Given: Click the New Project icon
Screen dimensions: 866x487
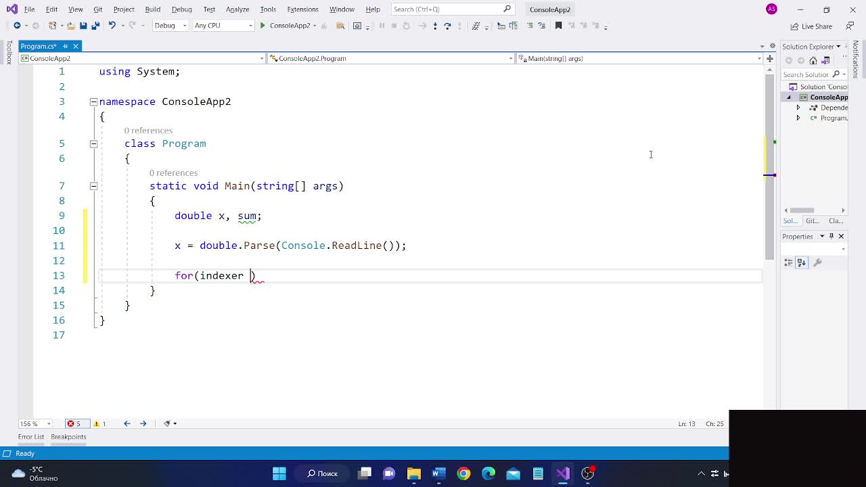Looking at the screenshot, I should (x=52, y=26).
